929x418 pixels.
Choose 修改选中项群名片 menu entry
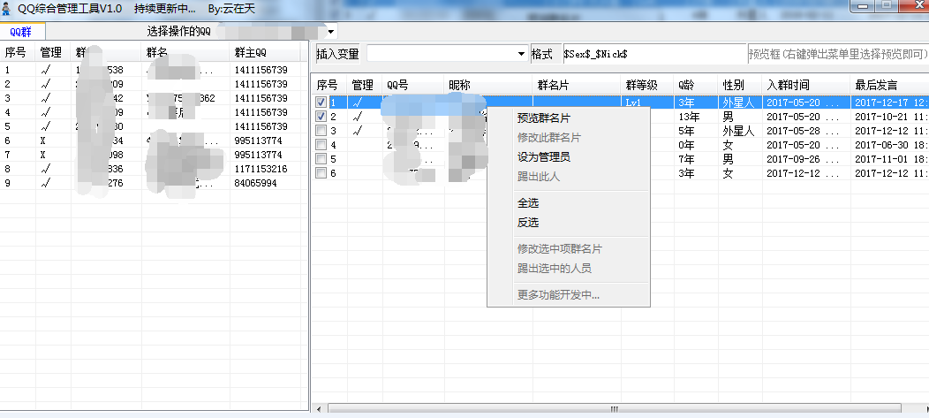coord(559,249)
